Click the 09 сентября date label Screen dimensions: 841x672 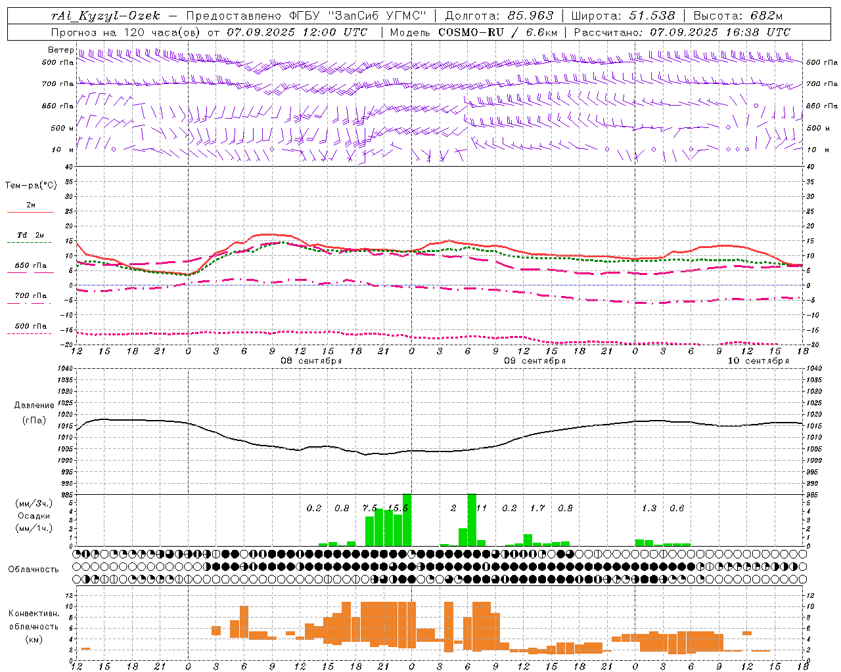(535, 361)
